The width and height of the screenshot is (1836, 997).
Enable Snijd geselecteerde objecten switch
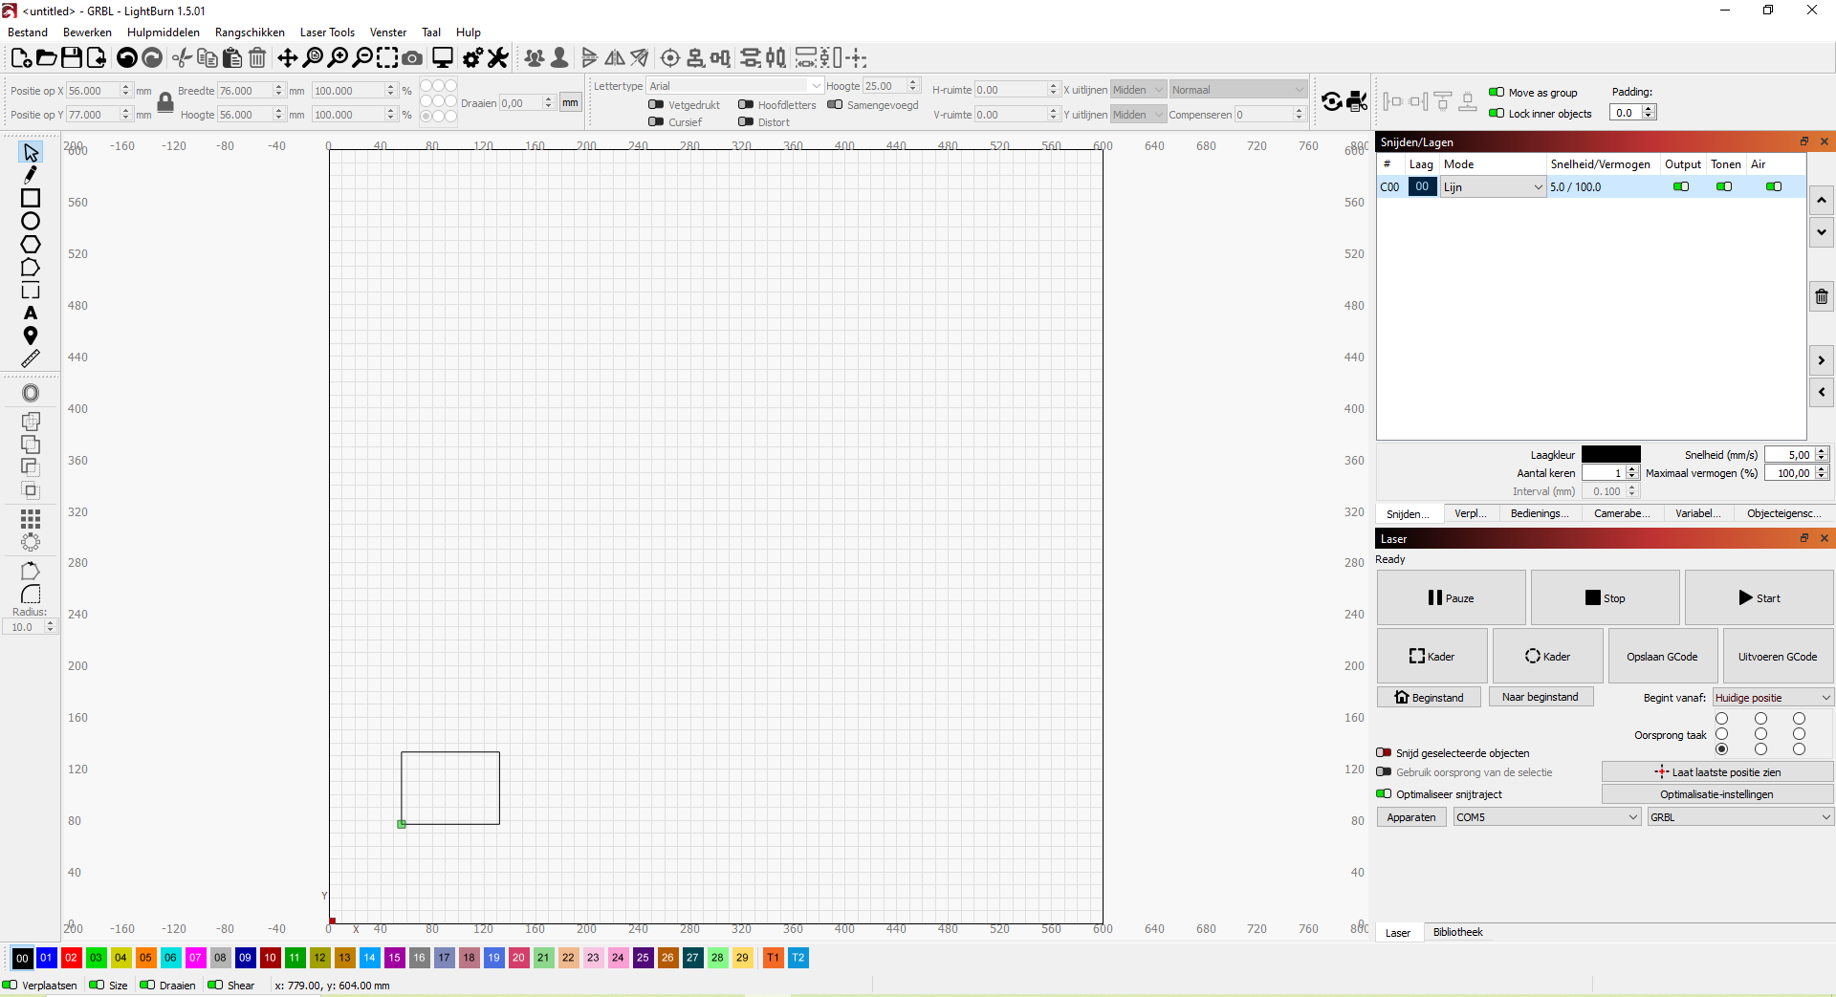[1384, 753]
